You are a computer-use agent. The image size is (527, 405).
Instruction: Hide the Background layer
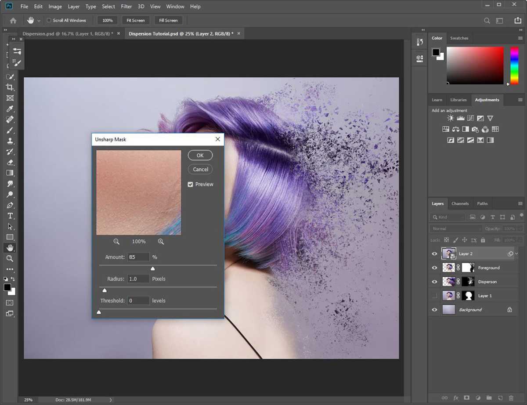pyautogui.click(x=434, y=310)
